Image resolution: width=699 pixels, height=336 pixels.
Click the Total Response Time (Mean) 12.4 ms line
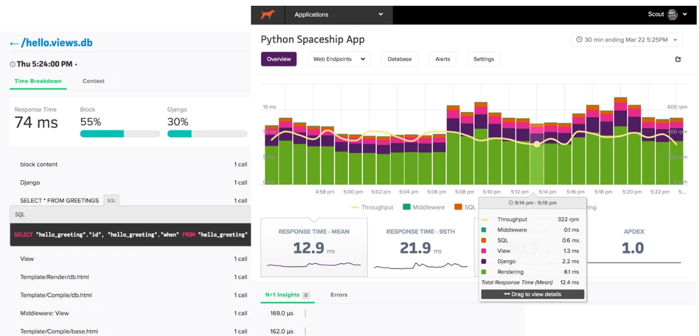coord(530,283)
